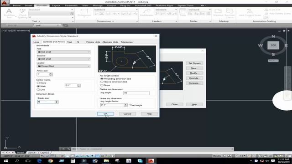Click the Multileader tool
Screen dimensions: 292x164
[147, 13]
